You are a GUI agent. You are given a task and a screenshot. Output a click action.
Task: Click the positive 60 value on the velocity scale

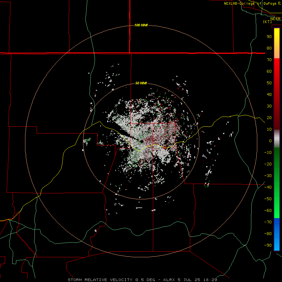(269, 71)
